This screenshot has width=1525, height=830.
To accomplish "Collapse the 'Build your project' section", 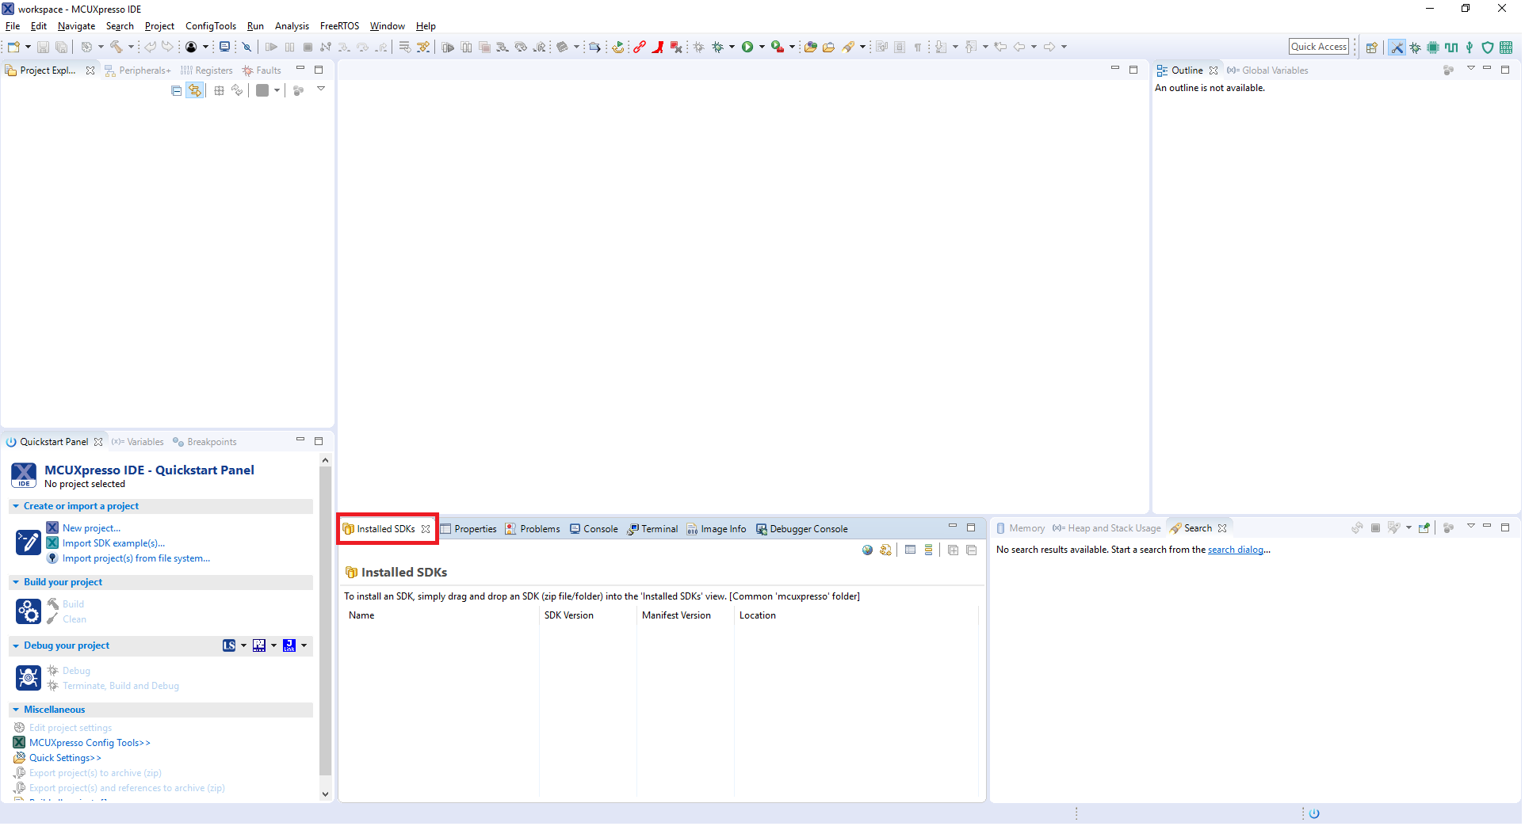I will pos(16,583).
